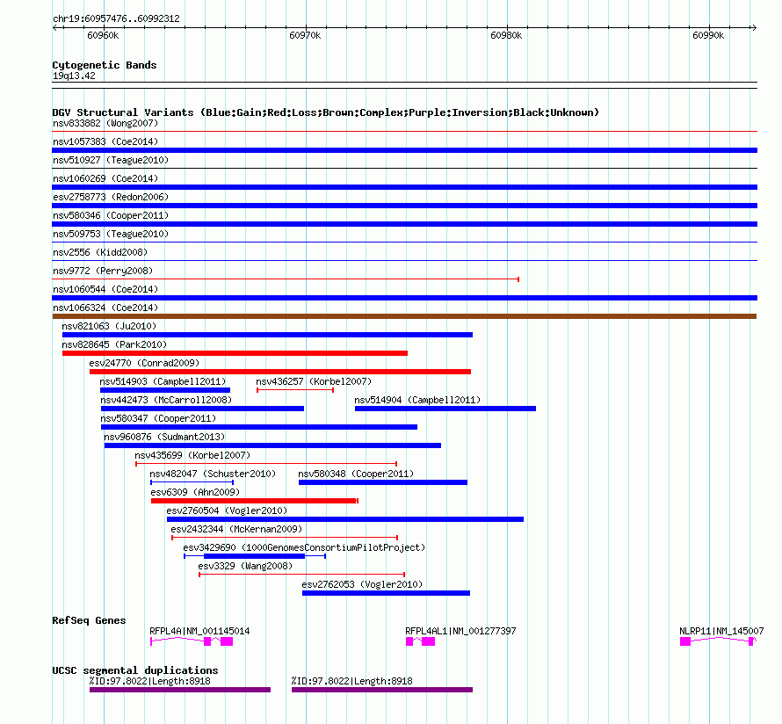Select the red nsv828645 (Park2010) loss bar

235,353
